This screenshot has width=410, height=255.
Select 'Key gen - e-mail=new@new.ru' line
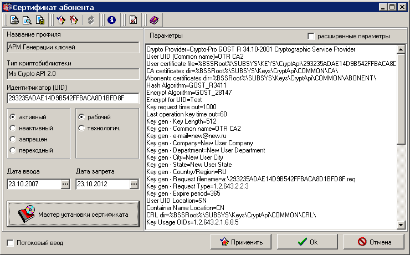tap(186, 136)
